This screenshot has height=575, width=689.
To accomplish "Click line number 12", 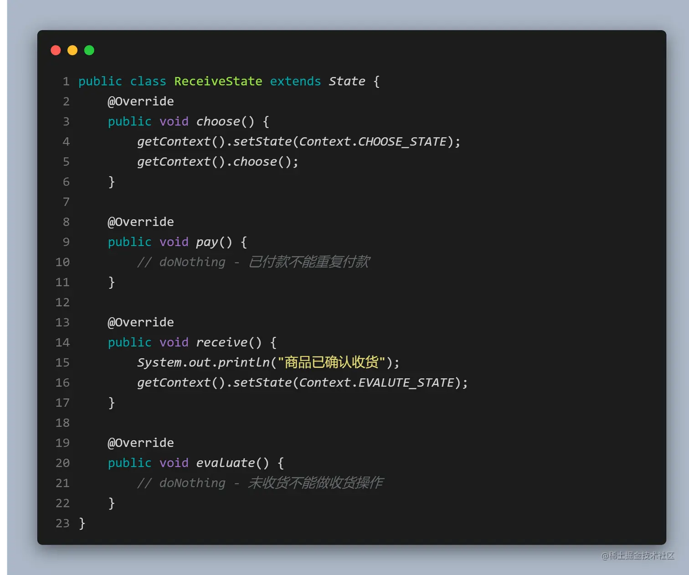I will 62,302.
